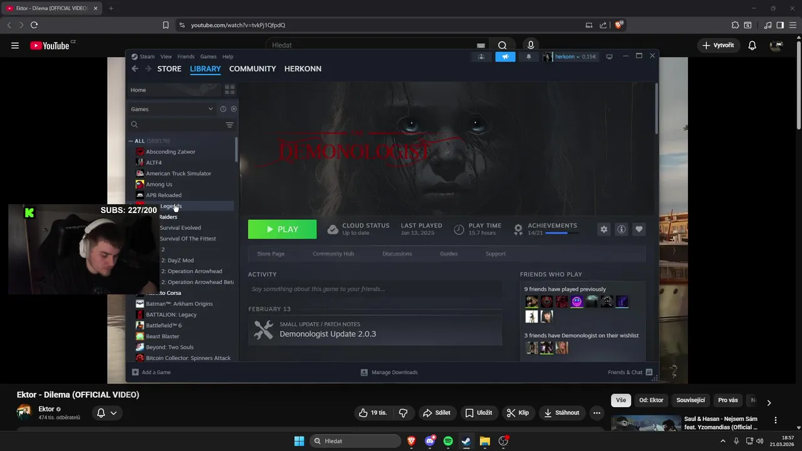This screenshot has width=802, height=451.
Task: Click Stáhnout download button
Action: (561, 413)
